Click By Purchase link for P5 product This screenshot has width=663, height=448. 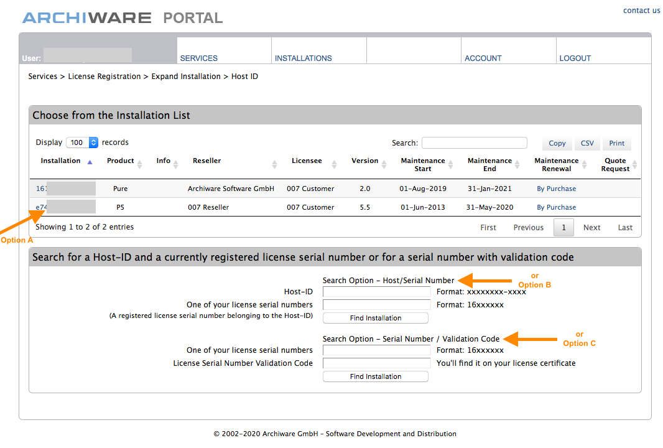click(x=557, y=207)
